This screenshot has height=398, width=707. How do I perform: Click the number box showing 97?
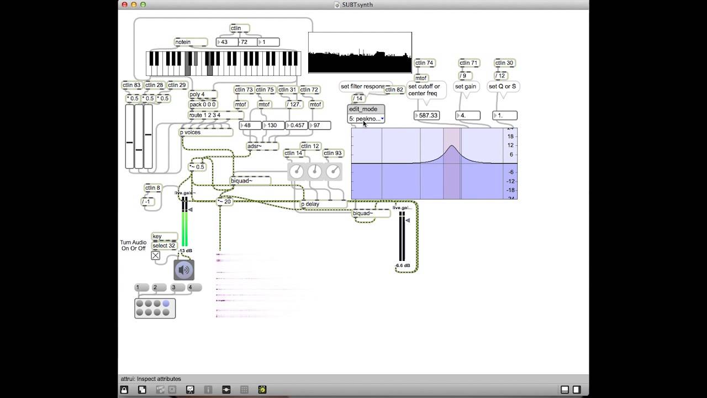(x=320, y=125)
